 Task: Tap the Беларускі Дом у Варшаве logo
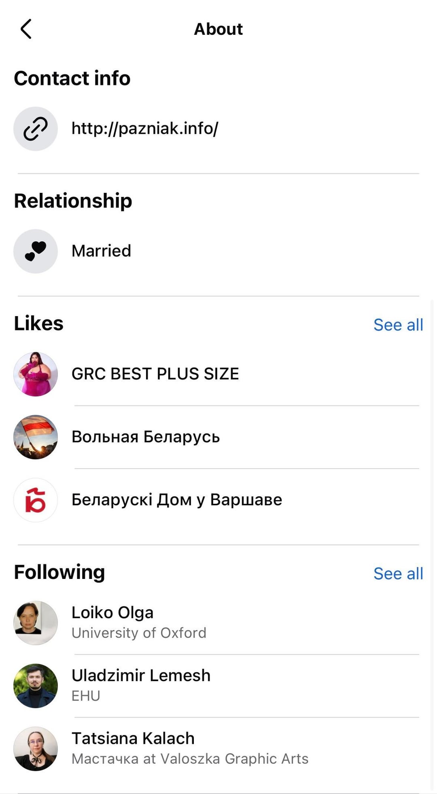(36, 500)
